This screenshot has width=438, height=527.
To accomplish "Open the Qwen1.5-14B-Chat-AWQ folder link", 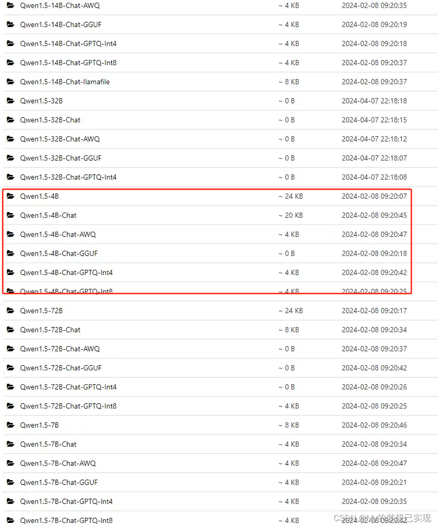I will point(60,6).
